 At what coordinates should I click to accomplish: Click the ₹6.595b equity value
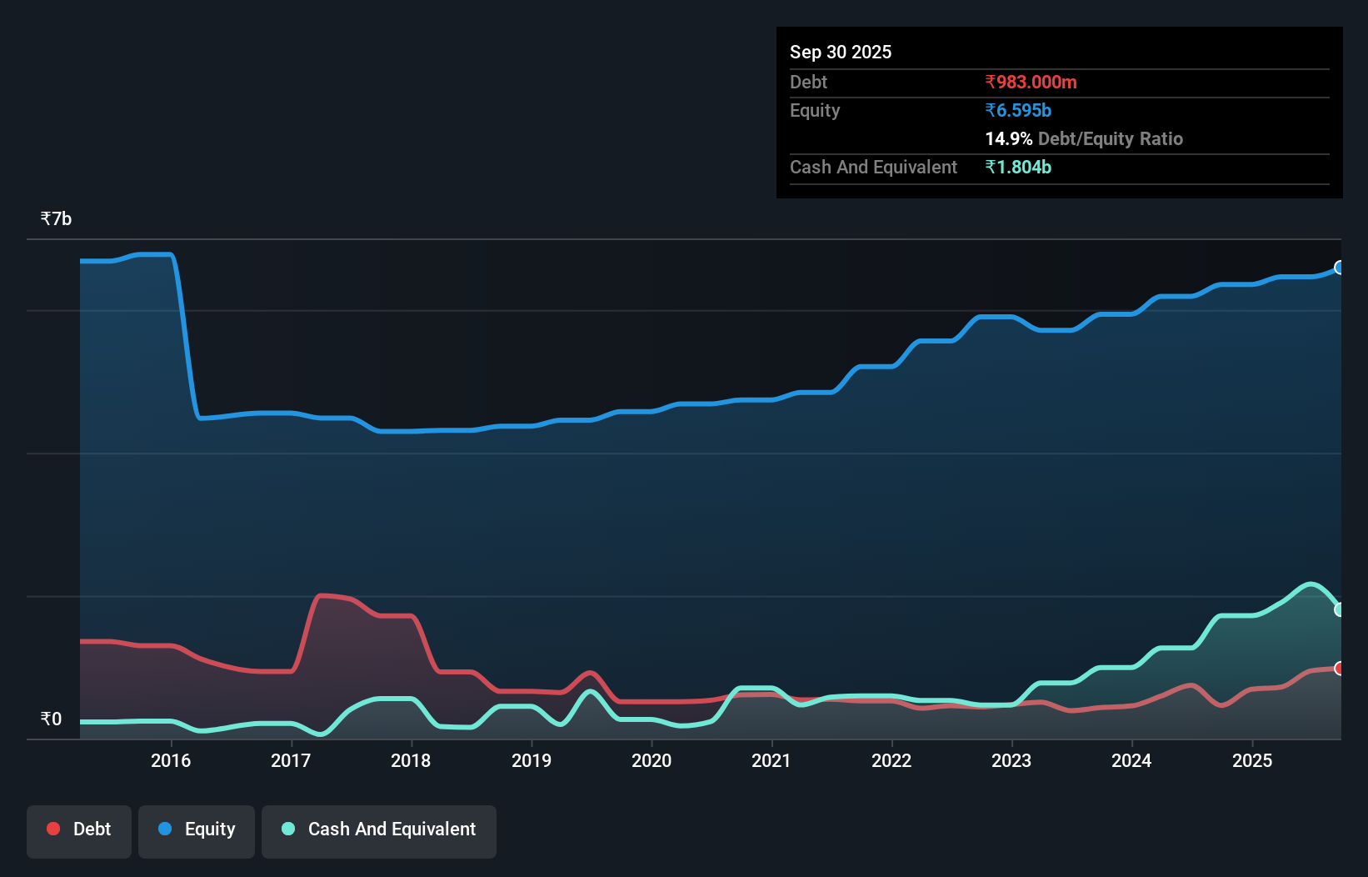1018,110
